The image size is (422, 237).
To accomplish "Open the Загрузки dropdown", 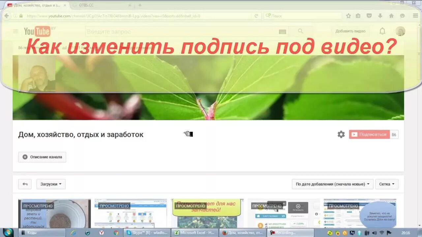I will click(x=51, y=184).
